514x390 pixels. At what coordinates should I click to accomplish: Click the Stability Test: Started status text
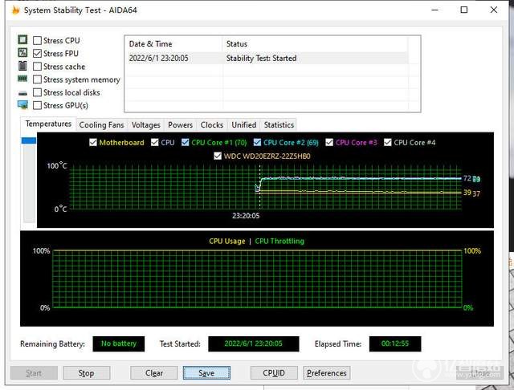pyautogui.click(x=261, y=59)
